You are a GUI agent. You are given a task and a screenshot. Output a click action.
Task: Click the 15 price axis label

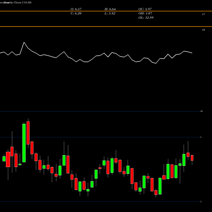coord(204,30)
